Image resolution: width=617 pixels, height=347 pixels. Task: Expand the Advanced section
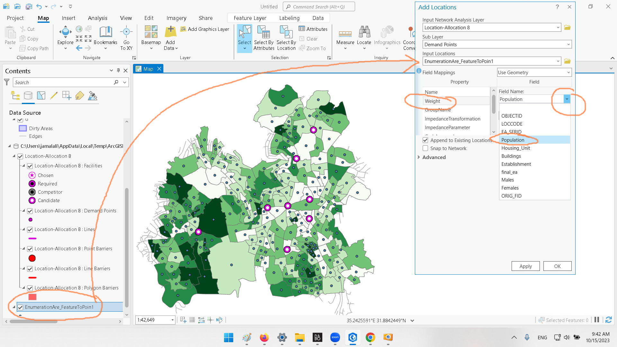point(419,157)
